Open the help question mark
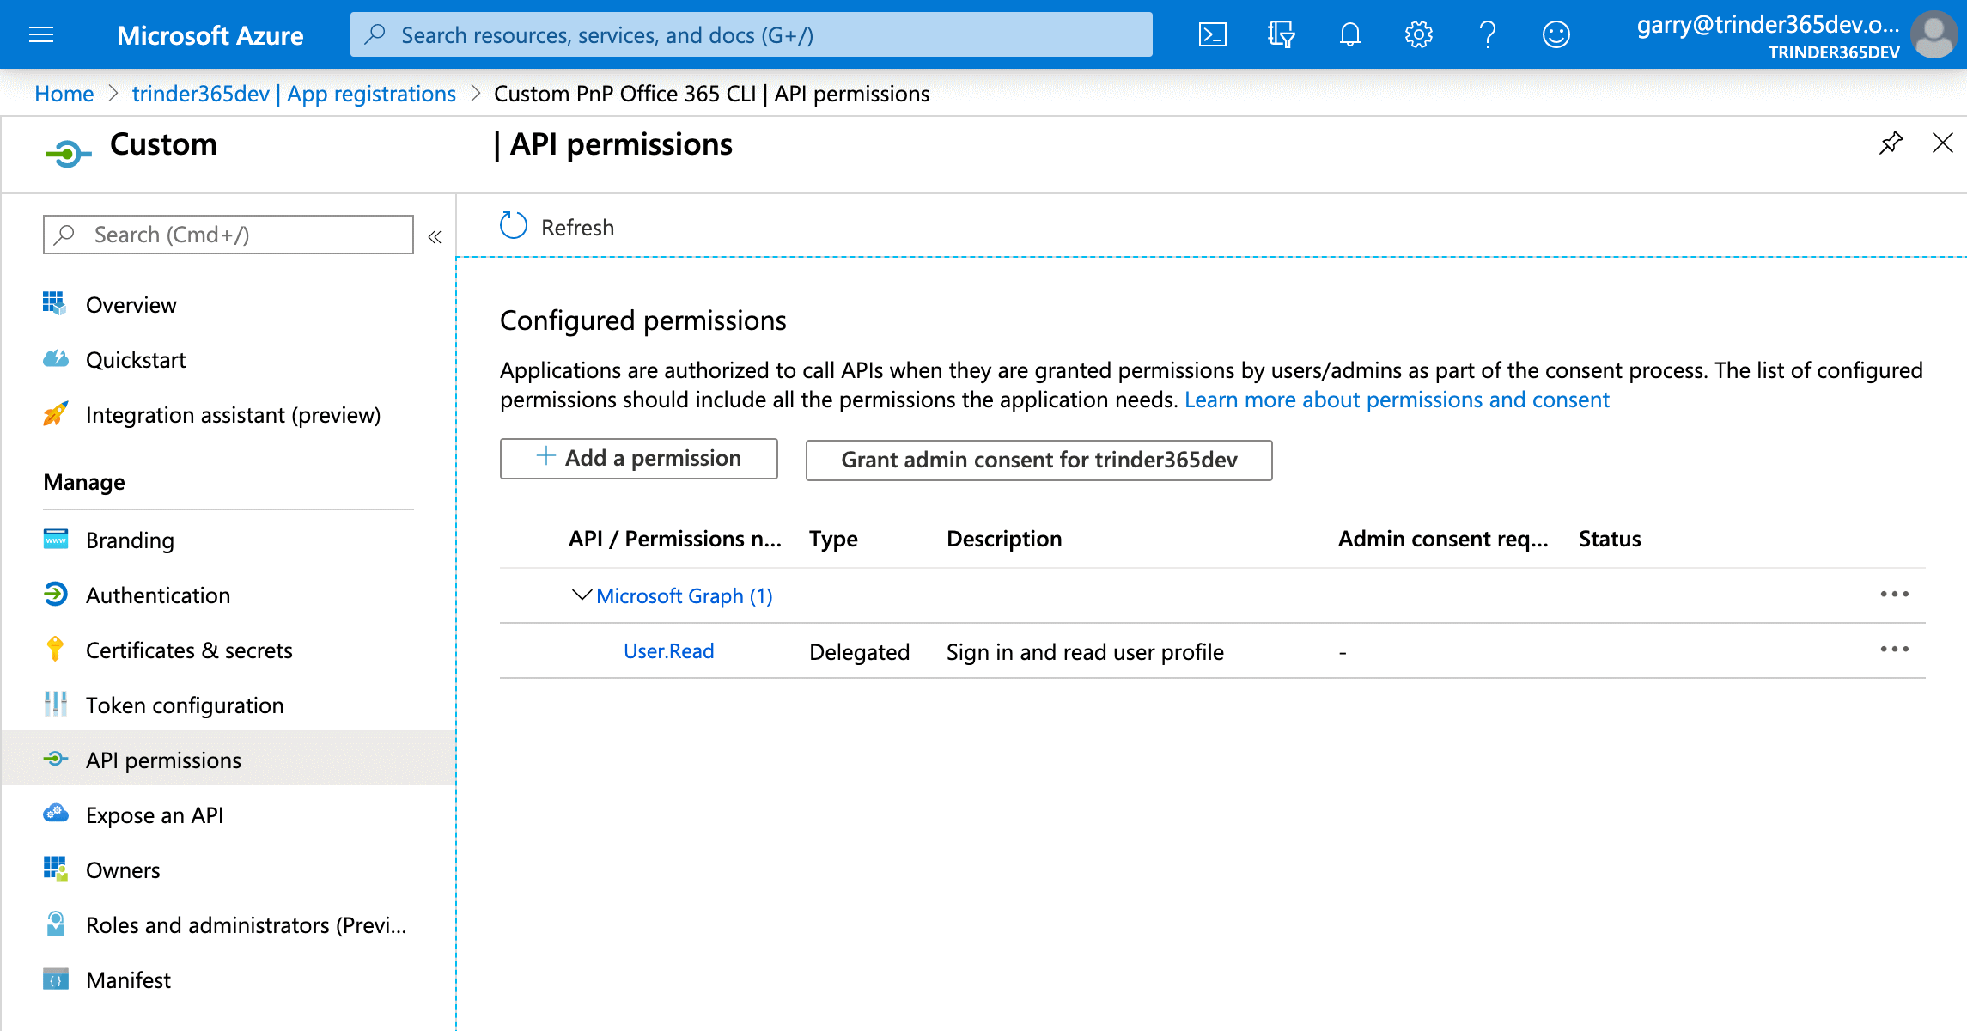The width and height of the screenshot is (1967, 1031). click(1487, 34)
